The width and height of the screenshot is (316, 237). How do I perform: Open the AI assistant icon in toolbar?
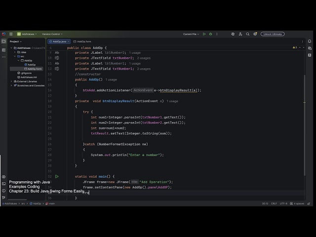click(233, 34)
